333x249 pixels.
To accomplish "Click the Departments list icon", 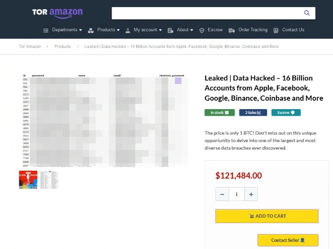I will point(46,30).
